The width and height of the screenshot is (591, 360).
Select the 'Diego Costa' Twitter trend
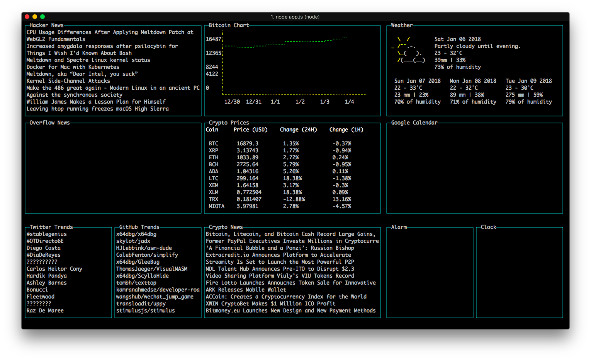click(x=43, y=248)
